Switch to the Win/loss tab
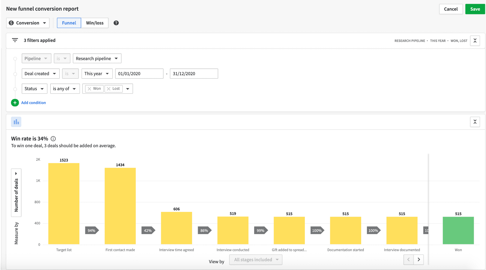This screenshot has height=270, width=486. (95, 23)
